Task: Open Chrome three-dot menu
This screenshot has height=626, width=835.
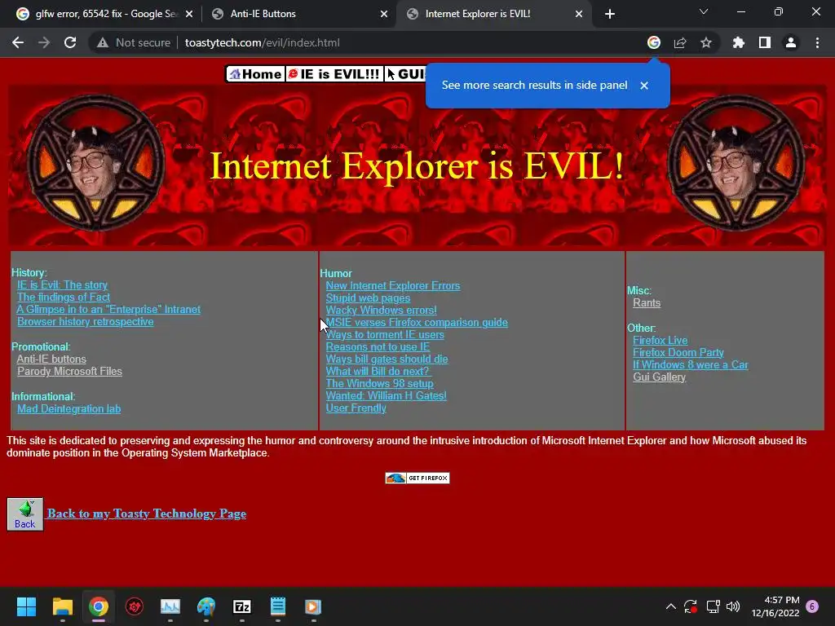Action: [x=817, y=42]
